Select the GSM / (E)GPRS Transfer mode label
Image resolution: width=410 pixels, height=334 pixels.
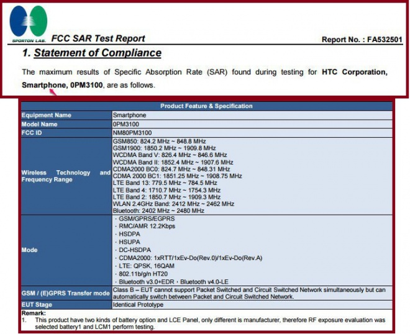(x=65, y=292)
